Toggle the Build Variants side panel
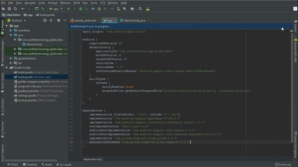This screenshot has width=298, height=167. click(x=2, y=83)
